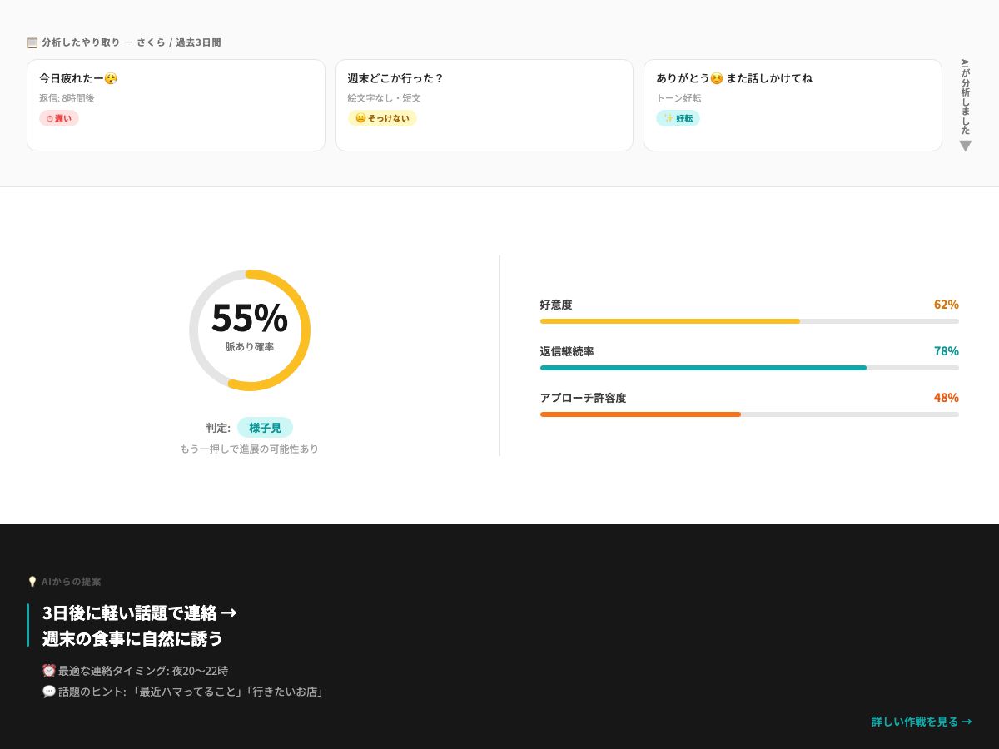999x749 pixels.
Task: Click the speech bubble icon before 話題のヒント
Action: point(48,692)
